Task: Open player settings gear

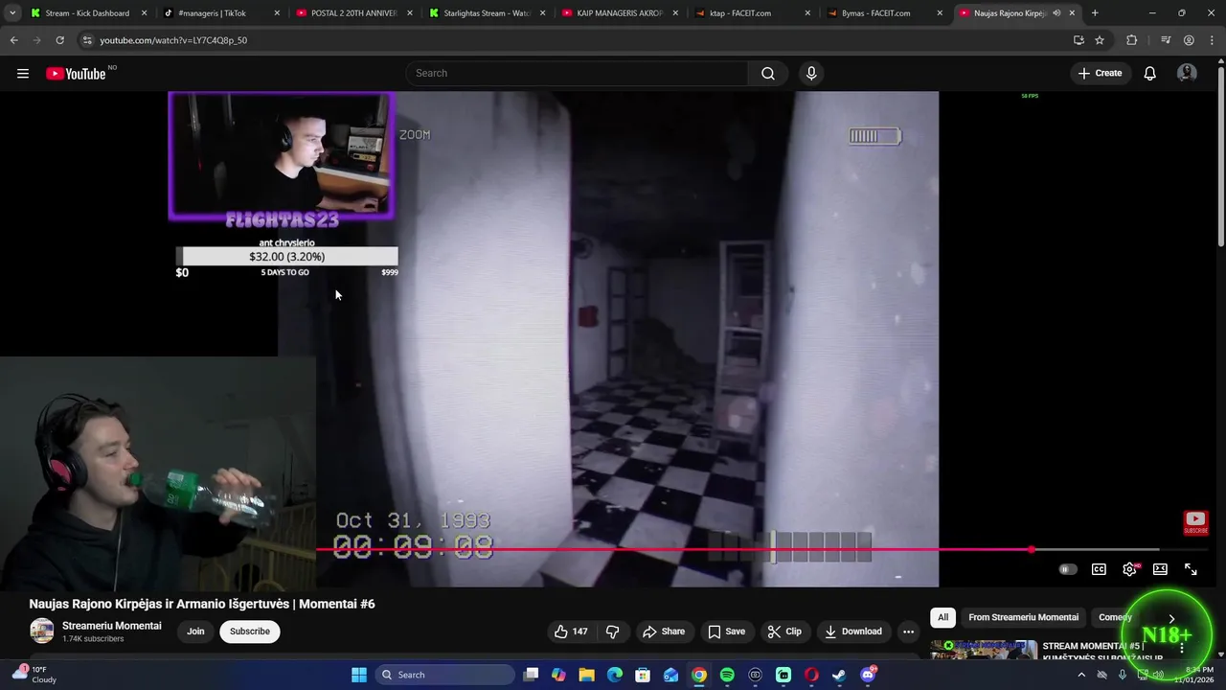Action: (1130, 569)
